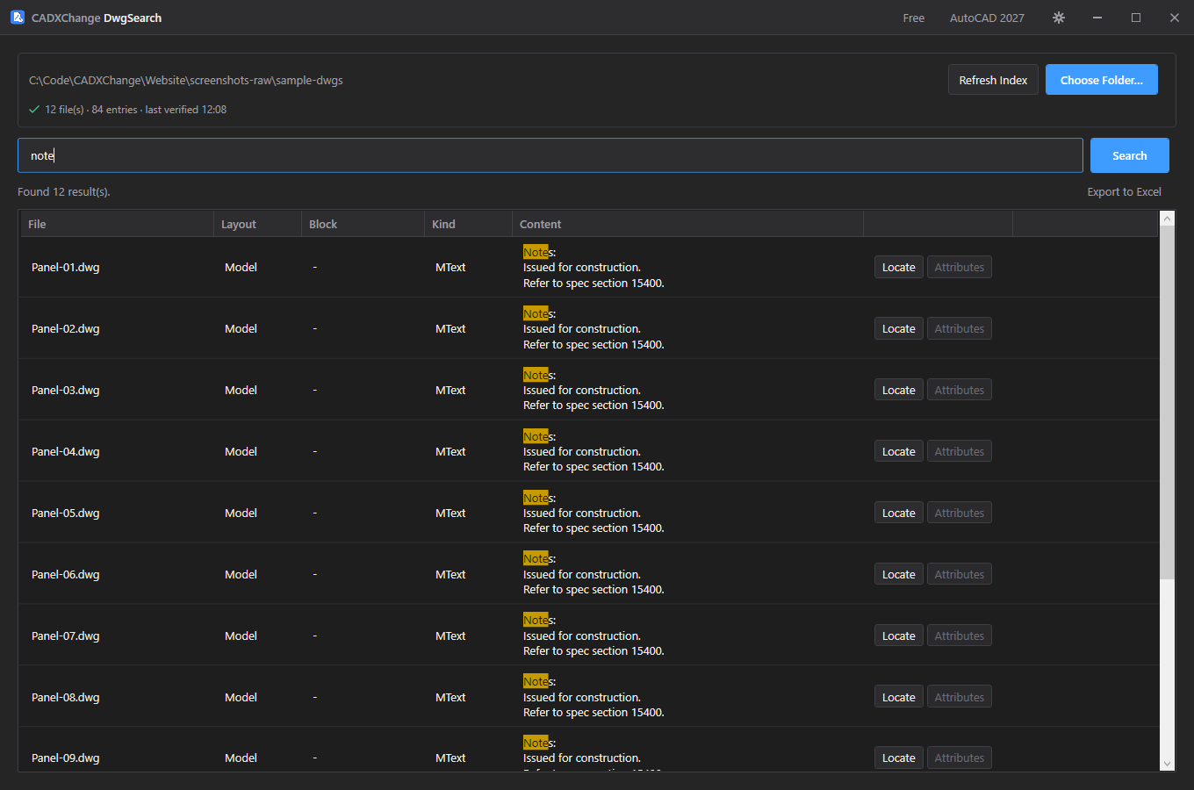Click Attributes button for Panel-09.dwg
Screen dimensions: 1194x790
click(960, 758)
